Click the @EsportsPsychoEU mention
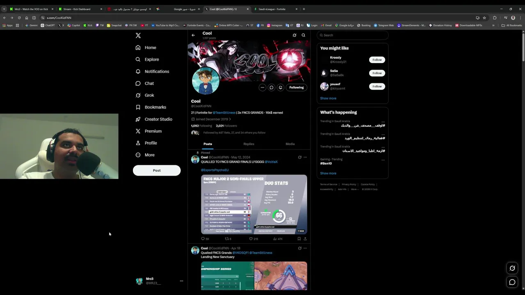Image resolution: width=525 pixels, height=295 pixels. [215, 170]
